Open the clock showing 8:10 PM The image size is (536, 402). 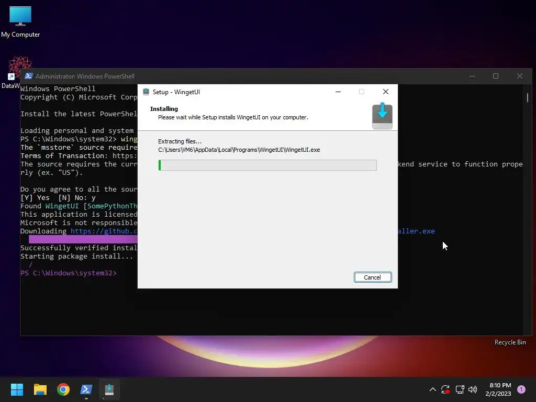pos(498,389)
